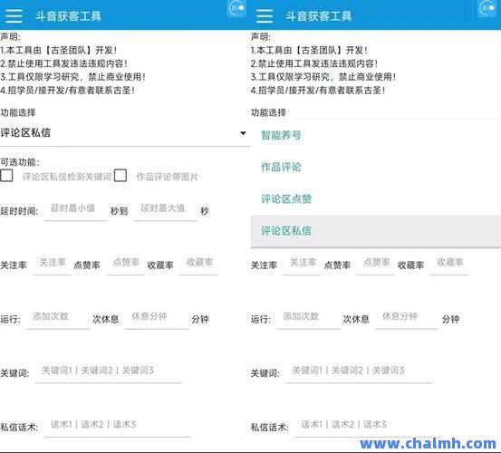
Task: Open the 评论区私信 function selector
Action: pyautogui.click(x=125, y=133)
